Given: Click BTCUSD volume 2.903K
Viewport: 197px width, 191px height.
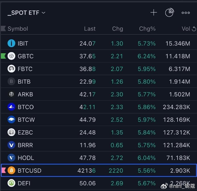Looking at the screenshot, I should coord(180,171).
